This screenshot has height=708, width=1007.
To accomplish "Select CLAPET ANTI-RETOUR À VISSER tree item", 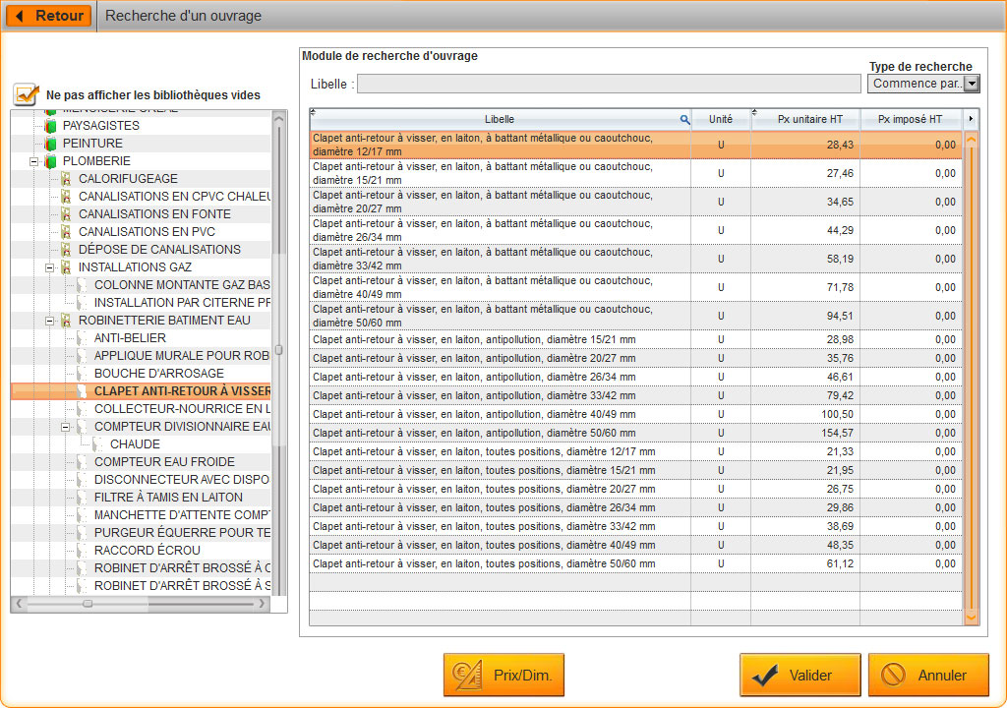I will (x=182, y=391).
